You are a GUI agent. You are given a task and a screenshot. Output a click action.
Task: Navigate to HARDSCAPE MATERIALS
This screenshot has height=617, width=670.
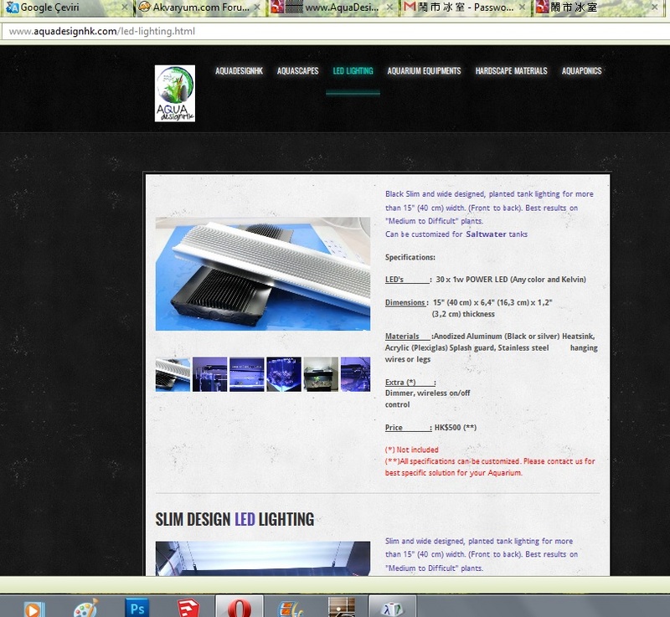(x=512, y=71)
